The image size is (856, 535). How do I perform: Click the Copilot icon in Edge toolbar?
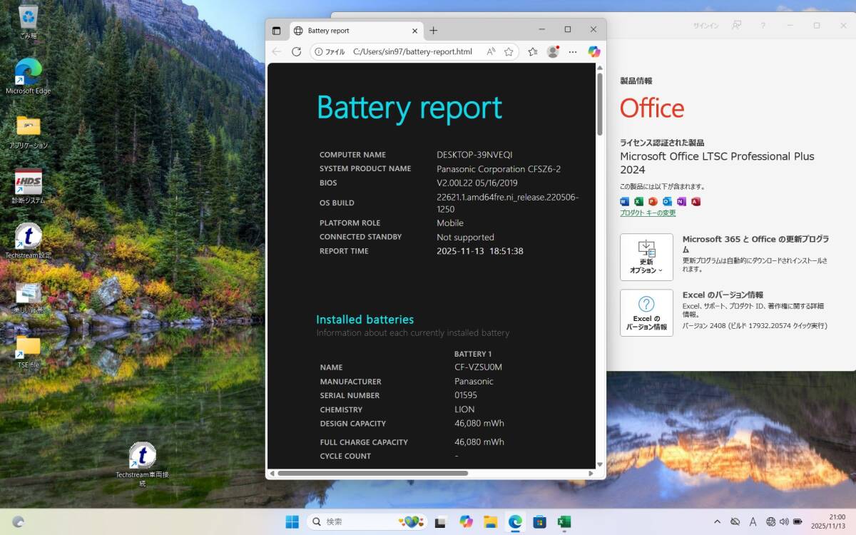pyautogui.click(x=593, y=51)
